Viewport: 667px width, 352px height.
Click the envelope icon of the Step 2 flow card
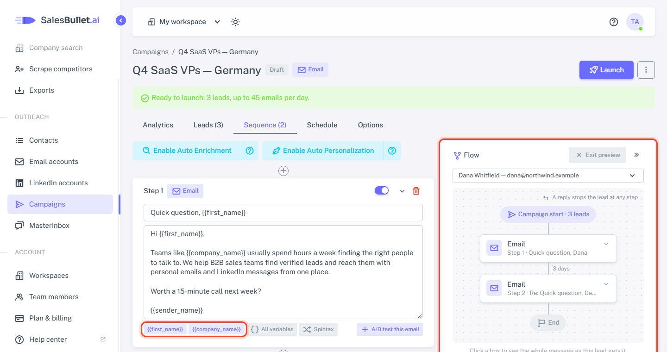point(494,289)
